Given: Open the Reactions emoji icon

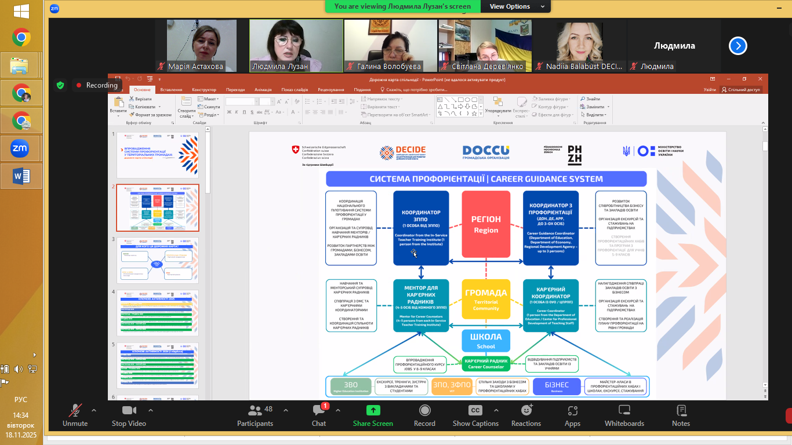Looking at the screenshot, I should (526, 411).
